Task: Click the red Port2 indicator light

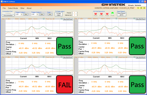Action: [x=101, y=13]
